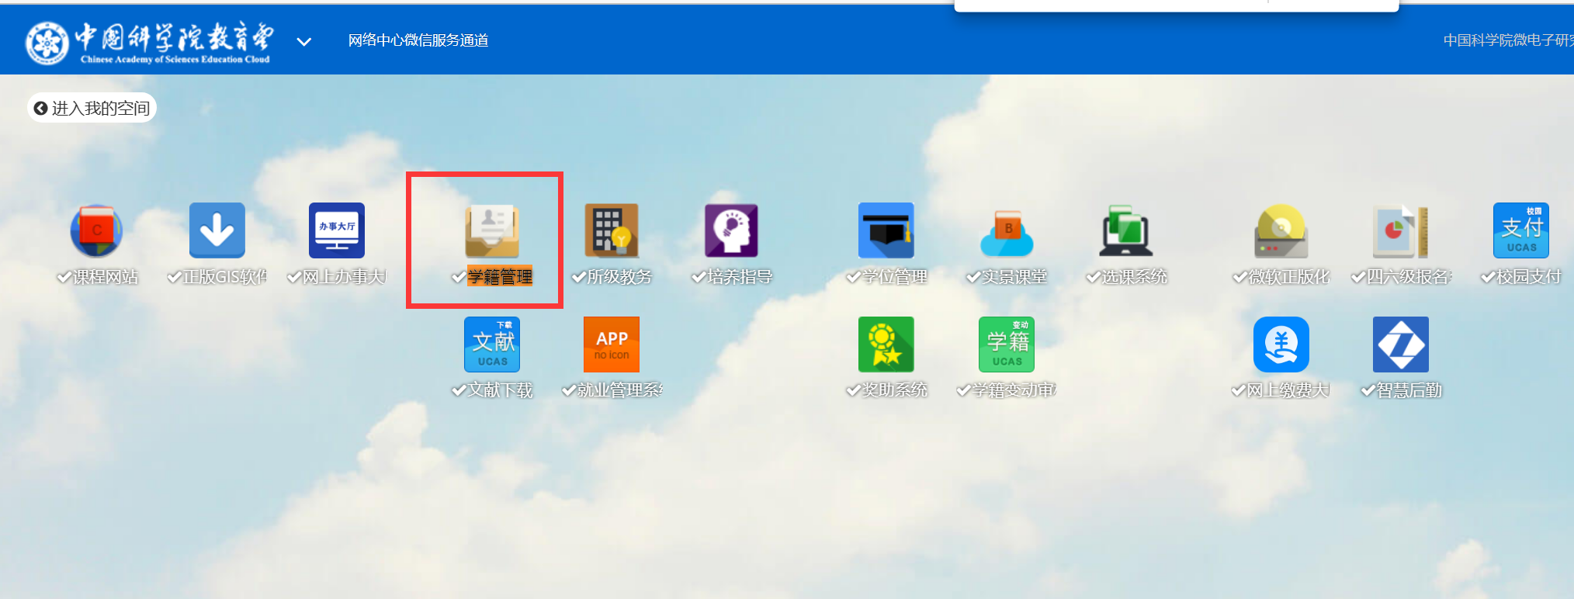The image size is (1574, 599).
Task: Click the 进入我的空间 button
Action: click(92, 108)
